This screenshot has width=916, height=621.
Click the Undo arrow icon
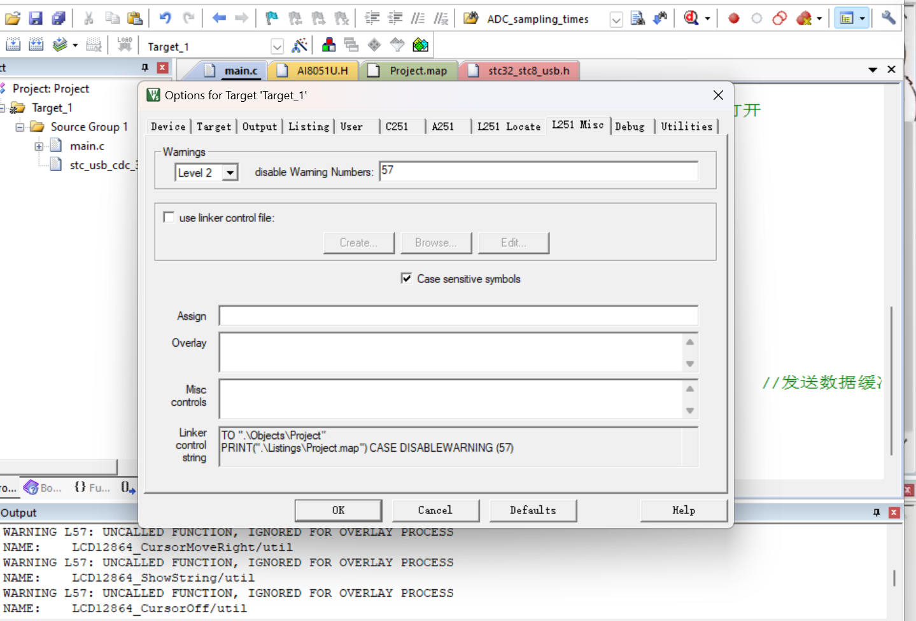165,18
